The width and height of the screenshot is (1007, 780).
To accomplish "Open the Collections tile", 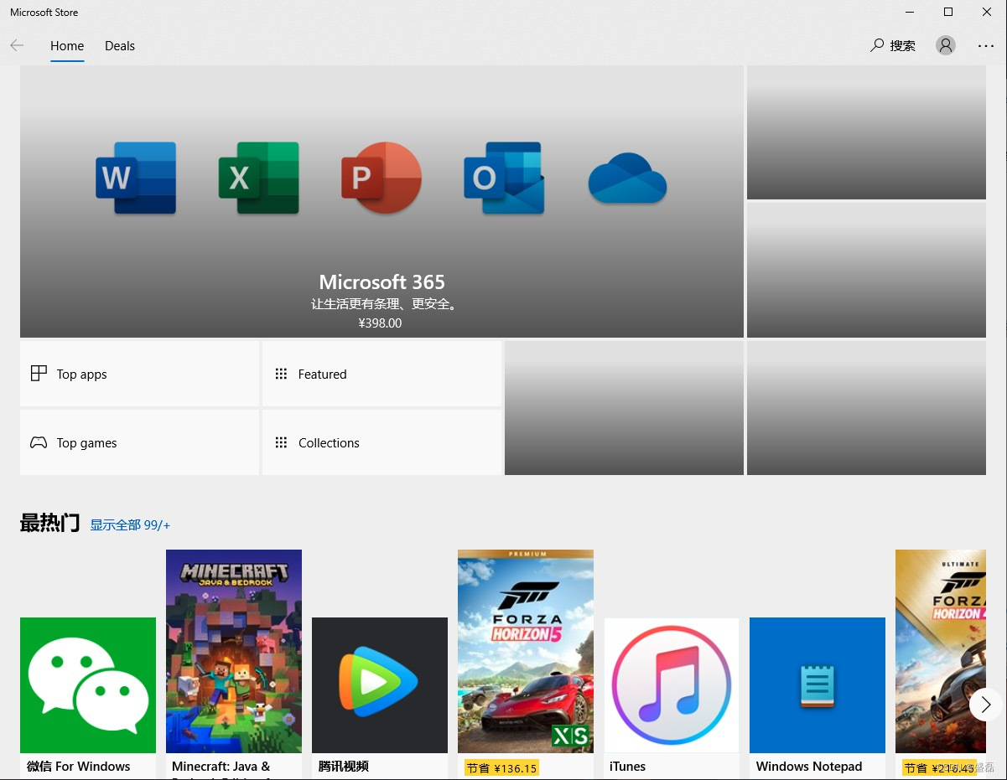I will point(382,442).
